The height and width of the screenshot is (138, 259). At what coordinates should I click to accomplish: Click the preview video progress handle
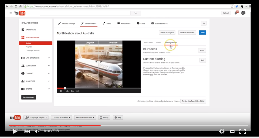(65, 88)
